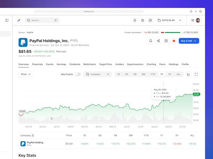Expand the Buy & Sell dropdown button

[189, 41]
